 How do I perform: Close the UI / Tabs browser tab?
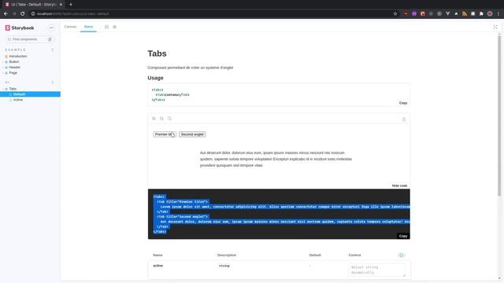click(x=61, y=5)
